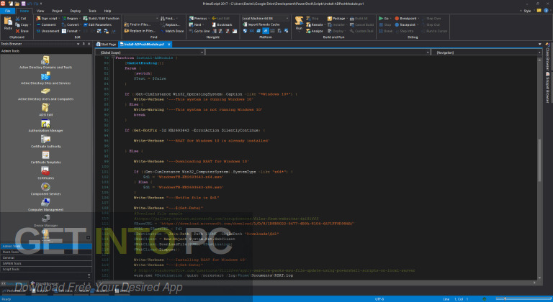This screenshot has height=302, width=553.
Task: Select the General tools category
Action: click(x=46, y=257)
